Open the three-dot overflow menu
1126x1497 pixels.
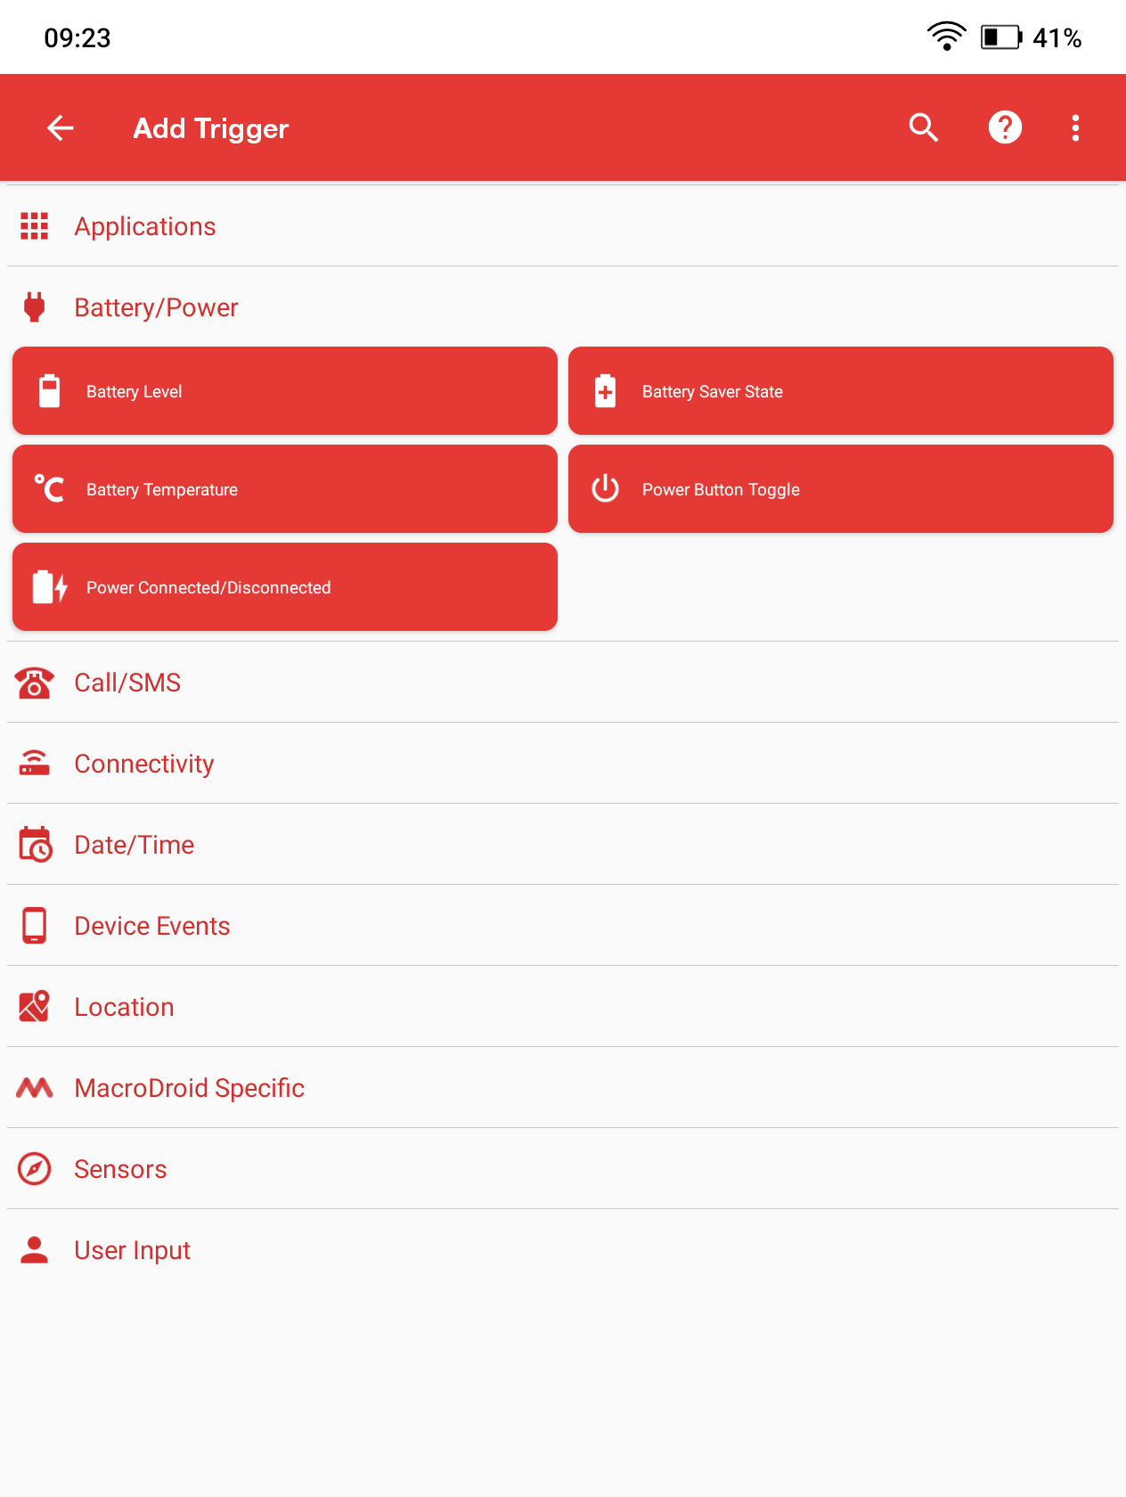tap(1075, 128)
